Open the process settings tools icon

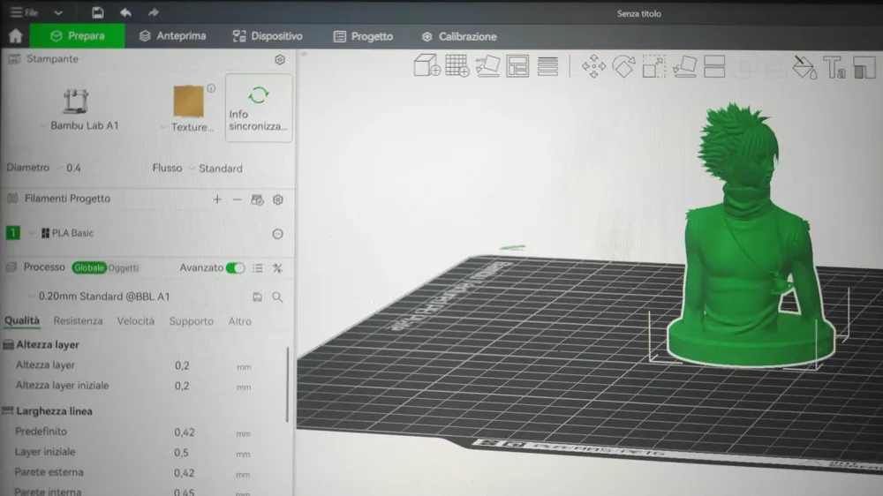[277, 268]
